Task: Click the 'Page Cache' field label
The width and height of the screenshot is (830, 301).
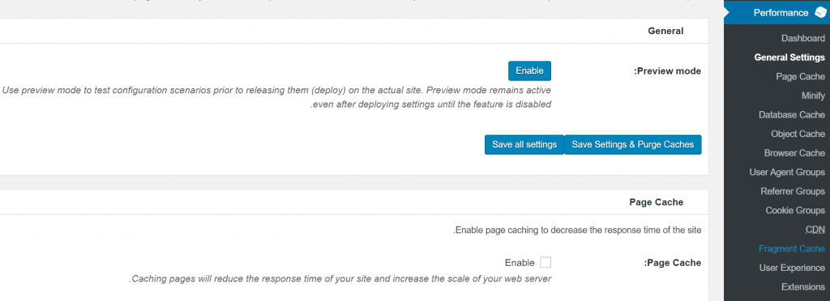Action: [672, 262]
